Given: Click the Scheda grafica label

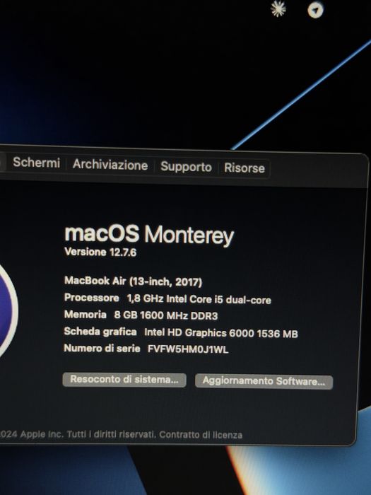Looking at the screenshot, I should click(100, 332).
